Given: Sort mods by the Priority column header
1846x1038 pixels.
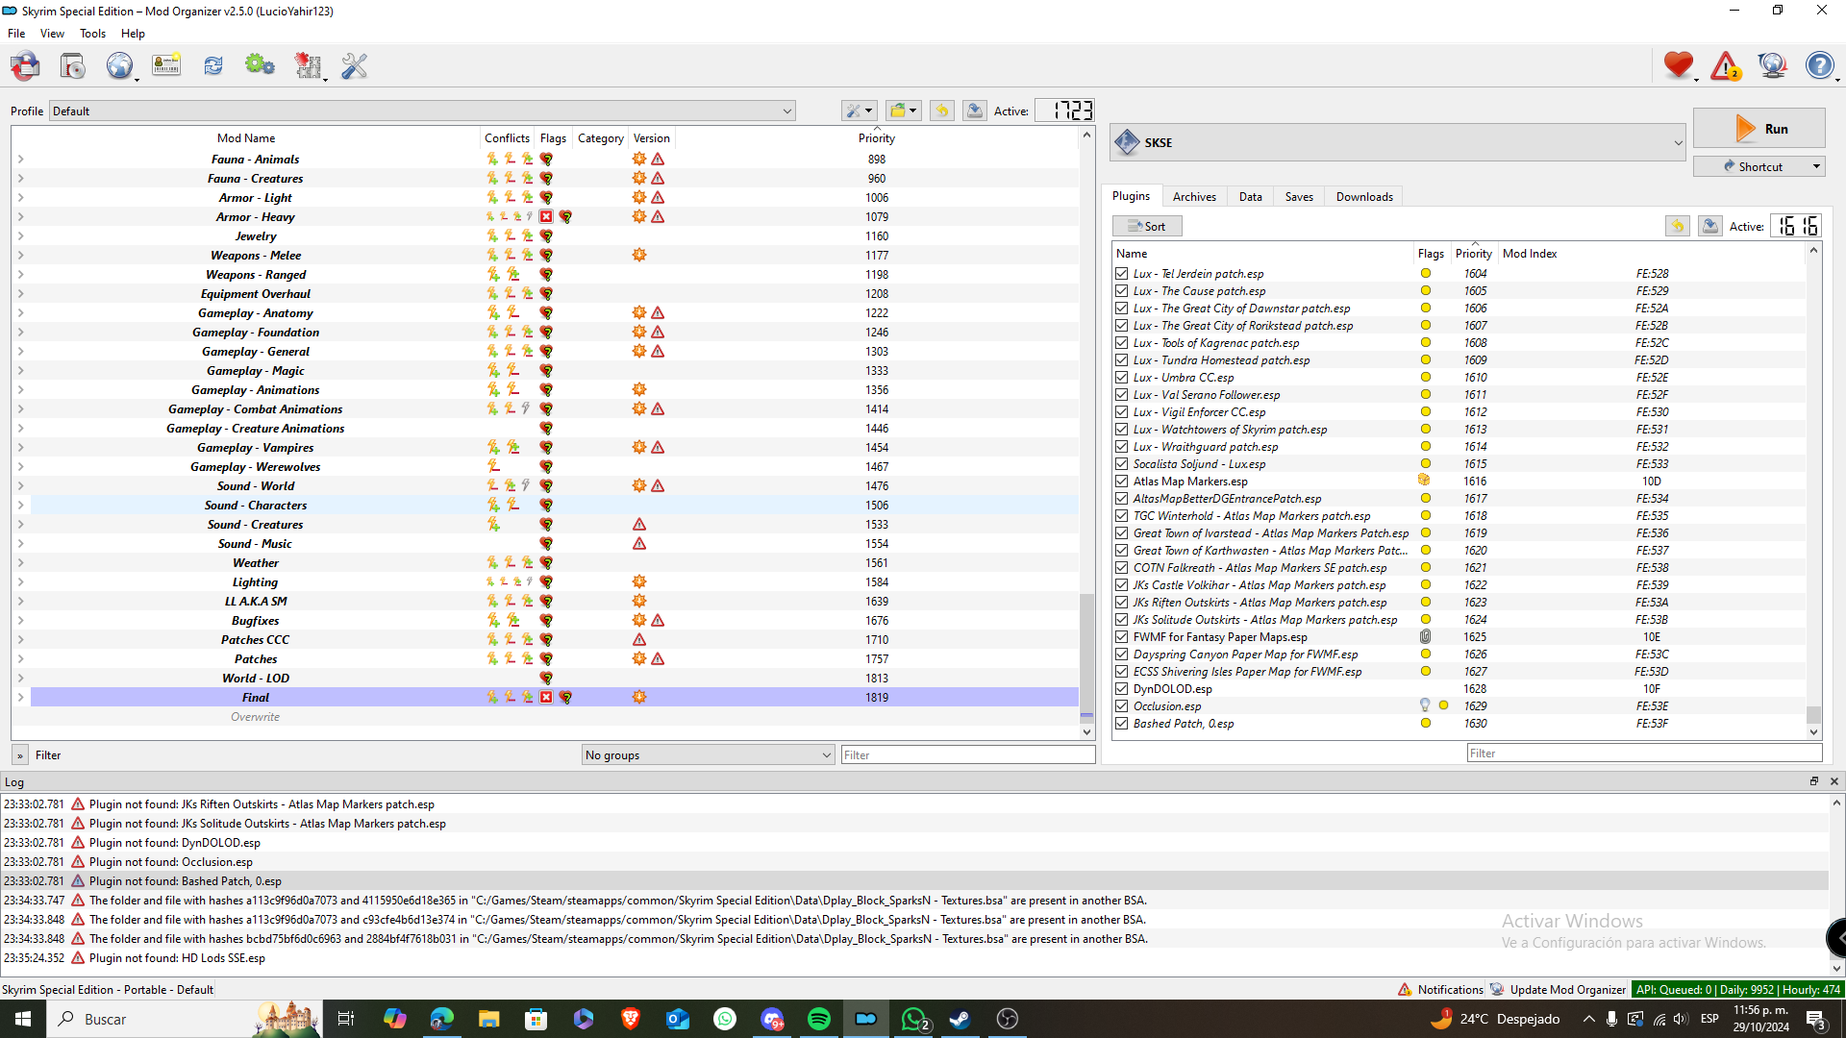Looking at the screenshot, I should click(x=877, y=138).
